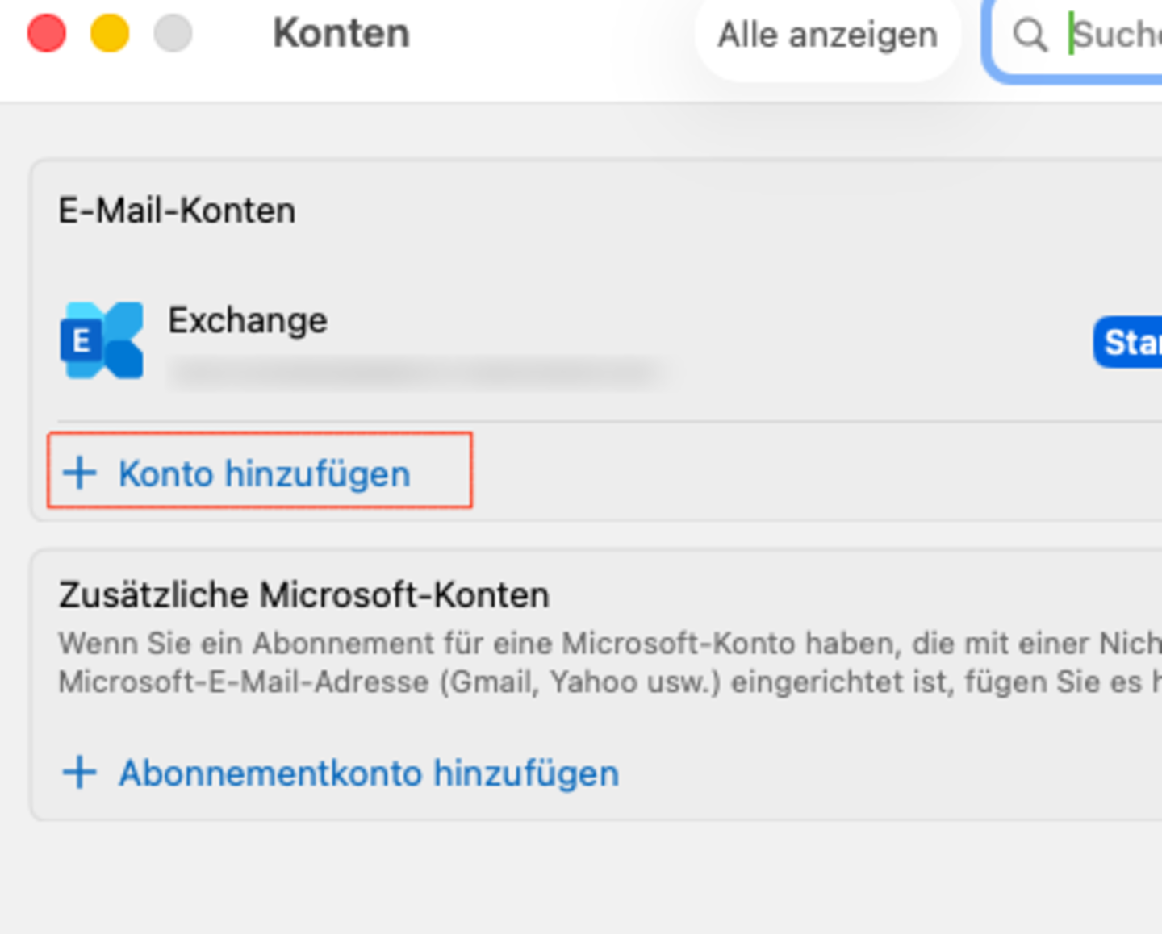1162x934 pixels.
Task: Focus the Suchen search field
Action: 1114,35
